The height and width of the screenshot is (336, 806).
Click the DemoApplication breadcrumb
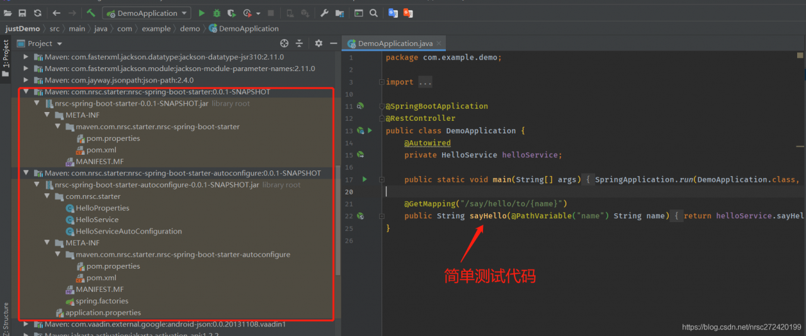tap(244, 28)
